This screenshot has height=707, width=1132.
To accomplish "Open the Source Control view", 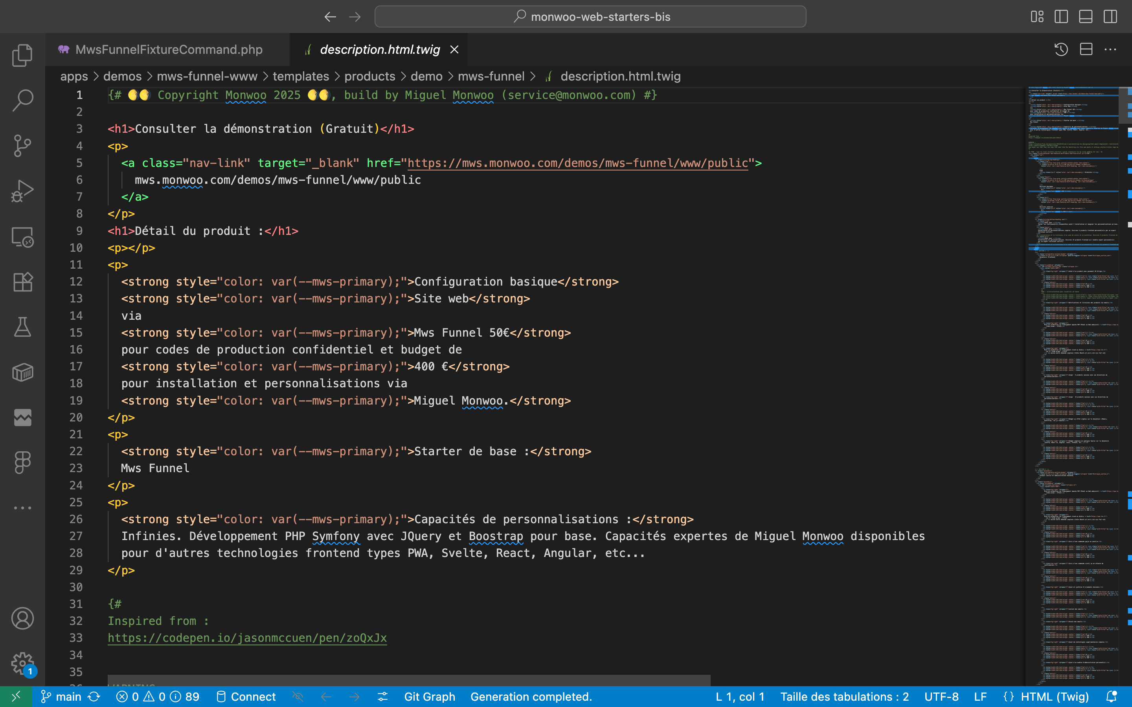I will [x=22, y=146].
